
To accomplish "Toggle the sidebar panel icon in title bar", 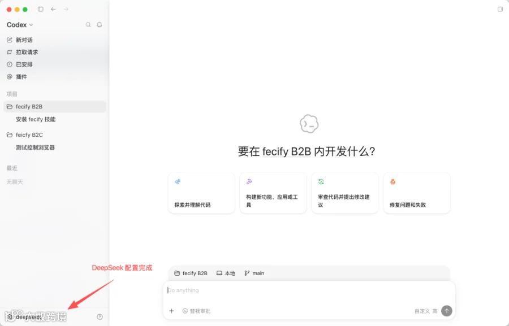I will coord(41,9).
